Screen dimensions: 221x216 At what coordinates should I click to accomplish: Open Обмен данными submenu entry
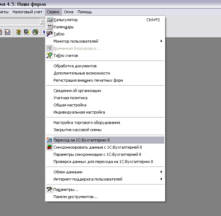[x=105, y=172]
